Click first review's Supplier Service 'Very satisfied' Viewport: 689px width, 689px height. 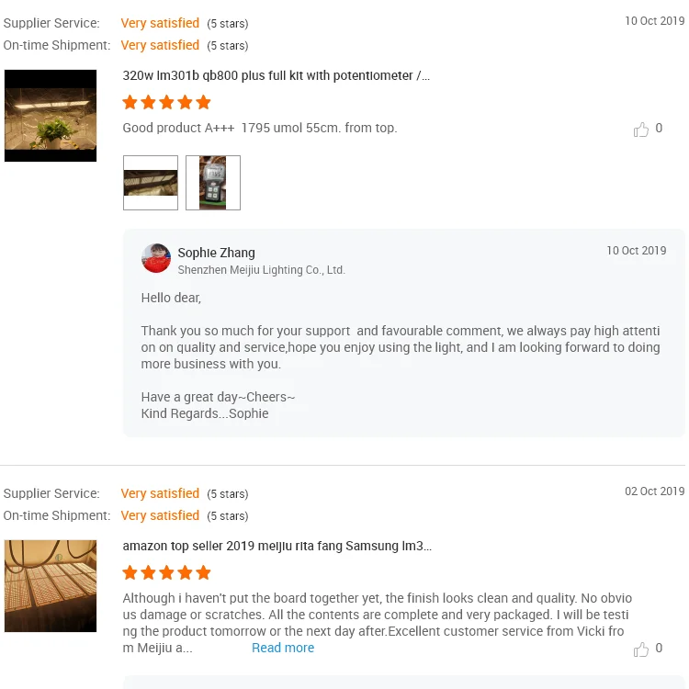click(160, 23)
